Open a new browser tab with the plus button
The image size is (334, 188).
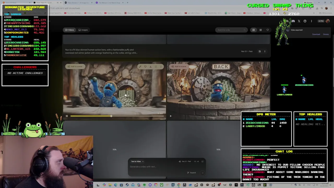point(127,3)
